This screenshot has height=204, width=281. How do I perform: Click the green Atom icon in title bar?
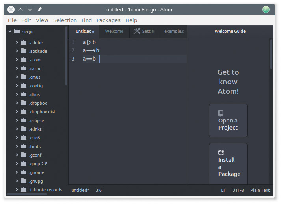pyautogui.click(x=266, y=9)
